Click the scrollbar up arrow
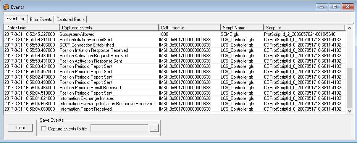The height and width of the screenshot is (143, 357). pyautogui.click(x=349, y=28)
